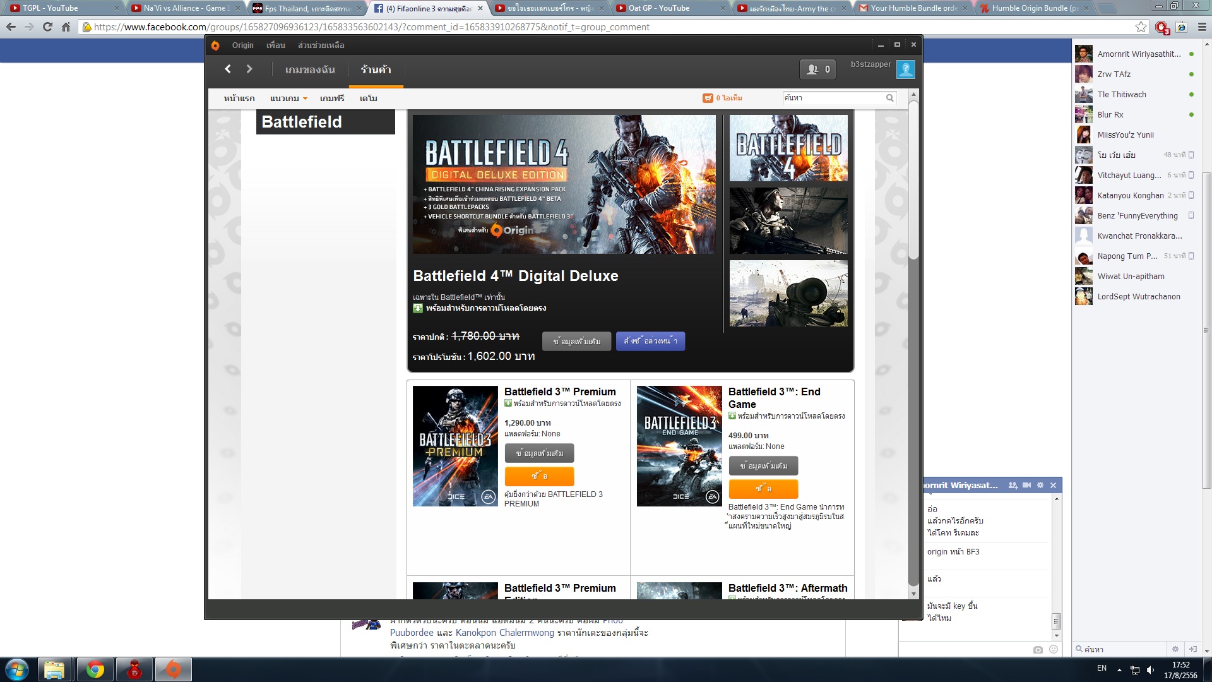Open chat options gear icon
Screen dimensions: 1212x682
[x=1040, y=485]
